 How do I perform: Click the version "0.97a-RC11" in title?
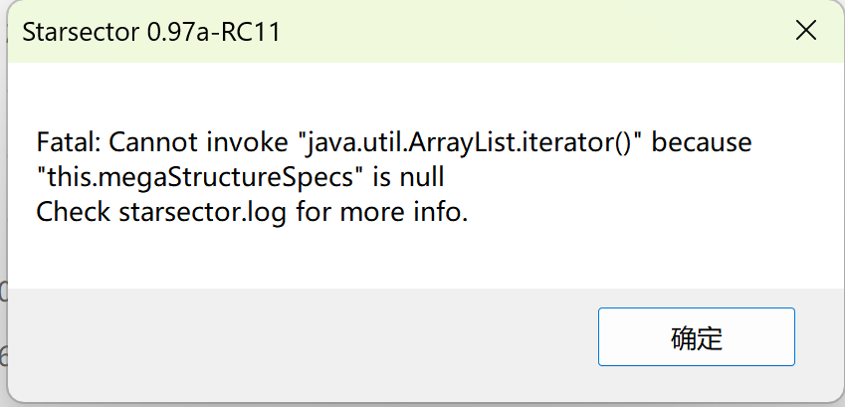[213, 32]
